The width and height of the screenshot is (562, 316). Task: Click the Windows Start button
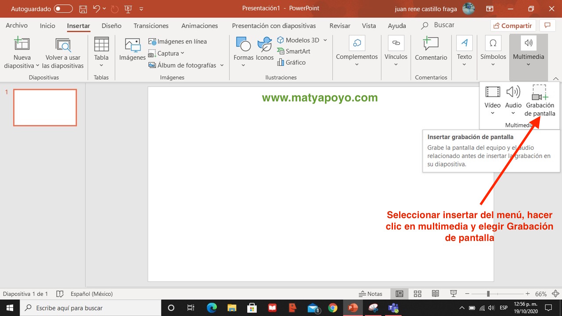tap(10, 308)
